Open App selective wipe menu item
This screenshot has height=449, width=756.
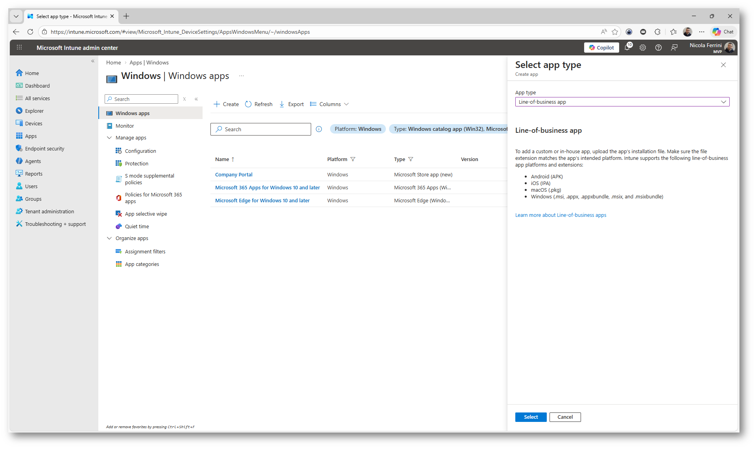[146, 214]
